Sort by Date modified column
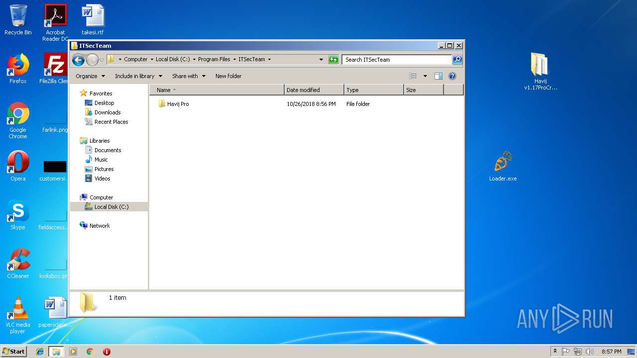The width and height of the screenshot is (637, 358). click(x=314, y=90)
